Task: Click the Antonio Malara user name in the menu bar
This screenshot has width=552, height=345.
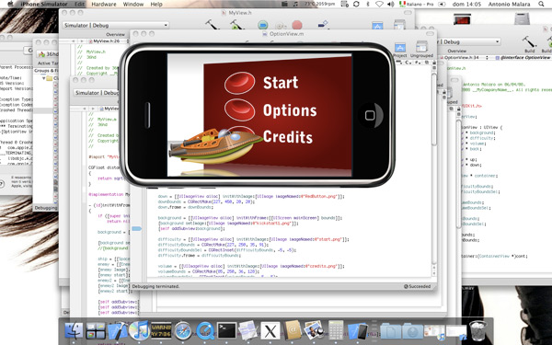Action: point(509,5)
